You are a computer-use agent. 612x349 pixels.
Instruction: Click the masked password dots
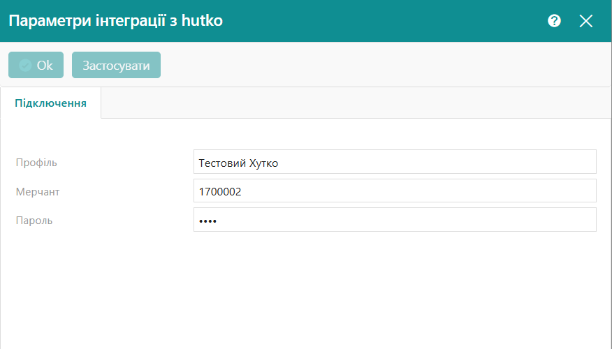[207, 221]
